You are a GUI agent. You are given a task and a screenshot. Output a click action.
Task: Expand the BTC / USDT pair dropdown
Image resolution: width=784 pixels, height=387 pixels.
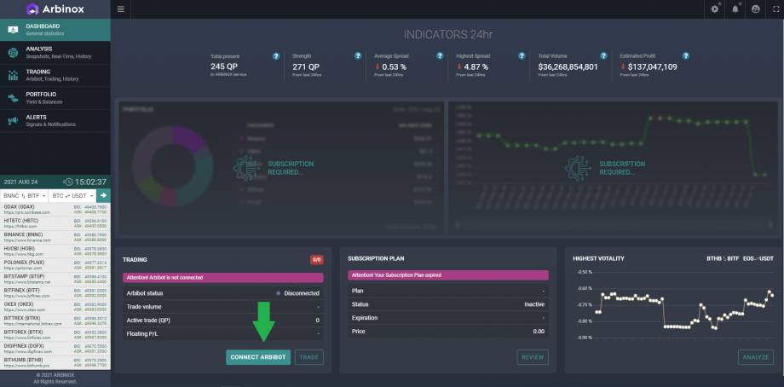(72, 195)
